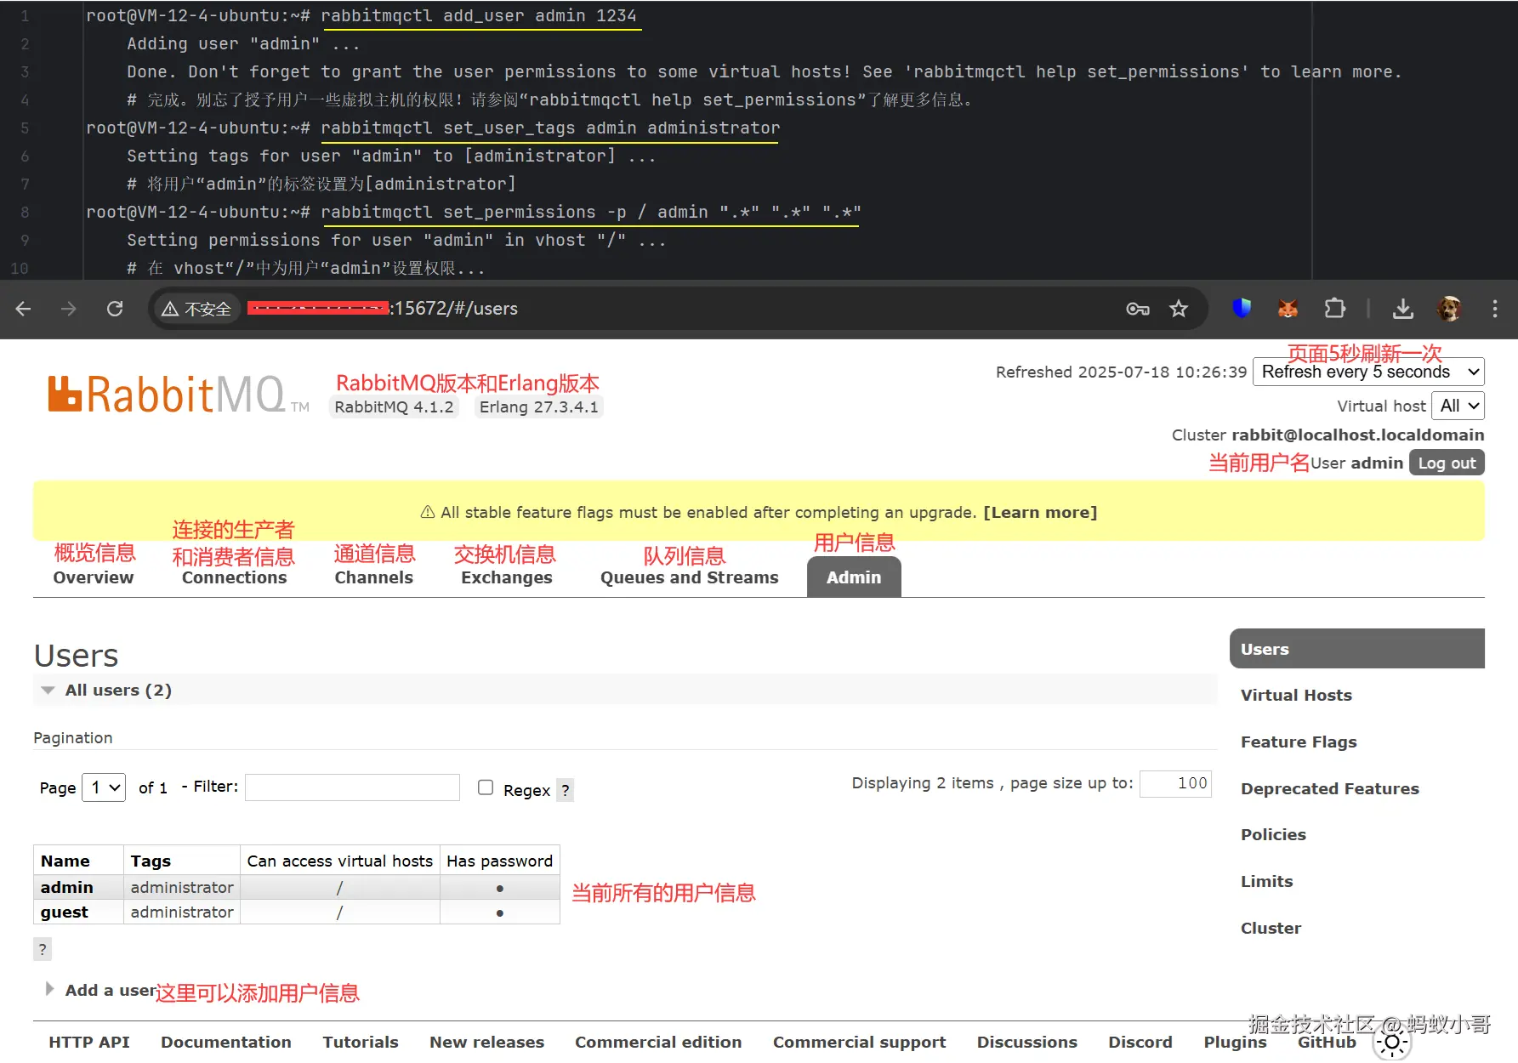
Task: Click the administrator tag in the guest row
Action: (x=182, y=912)
